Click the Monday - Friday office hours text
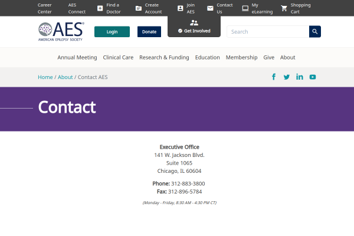 point(179,202)
